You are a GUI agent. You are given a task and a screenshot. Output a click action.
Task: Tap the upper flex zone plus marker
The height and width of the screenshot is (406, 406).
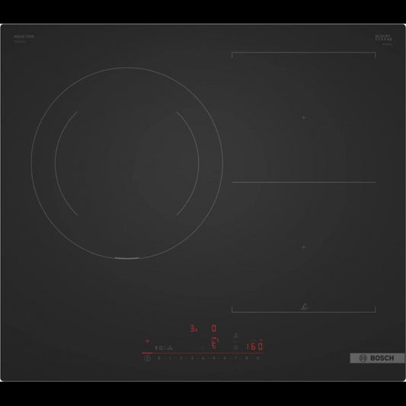pyautogui.click(x=304, y=117)
